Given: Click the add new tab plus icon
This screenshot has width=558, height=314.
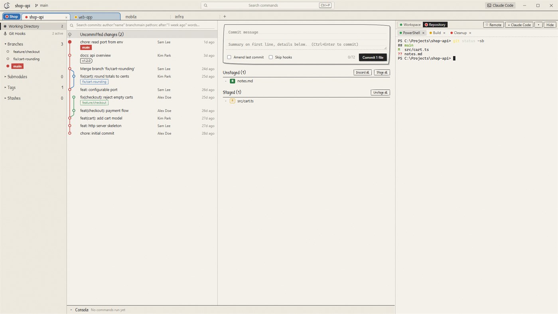Looking at the screenshot, I should point(225,17).
